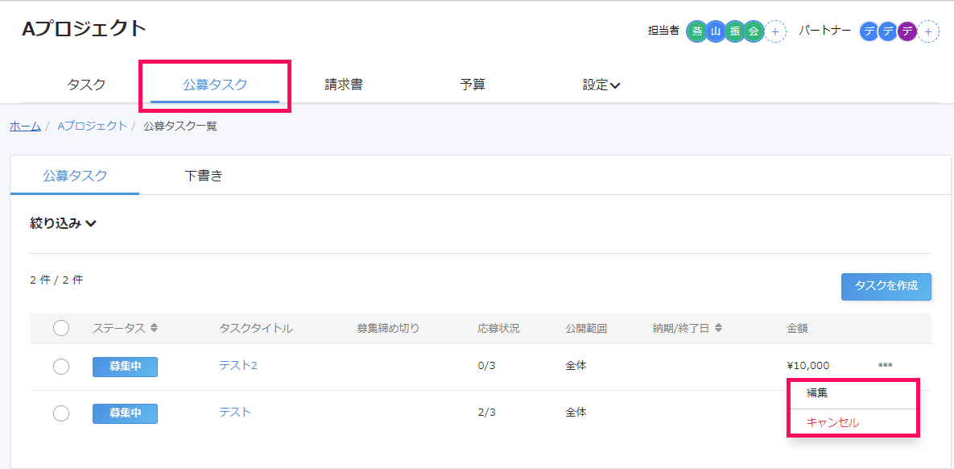Click 募集中 badge in テスト row
Viewport: 954px width, 469px height.
[x=126, y=413]
